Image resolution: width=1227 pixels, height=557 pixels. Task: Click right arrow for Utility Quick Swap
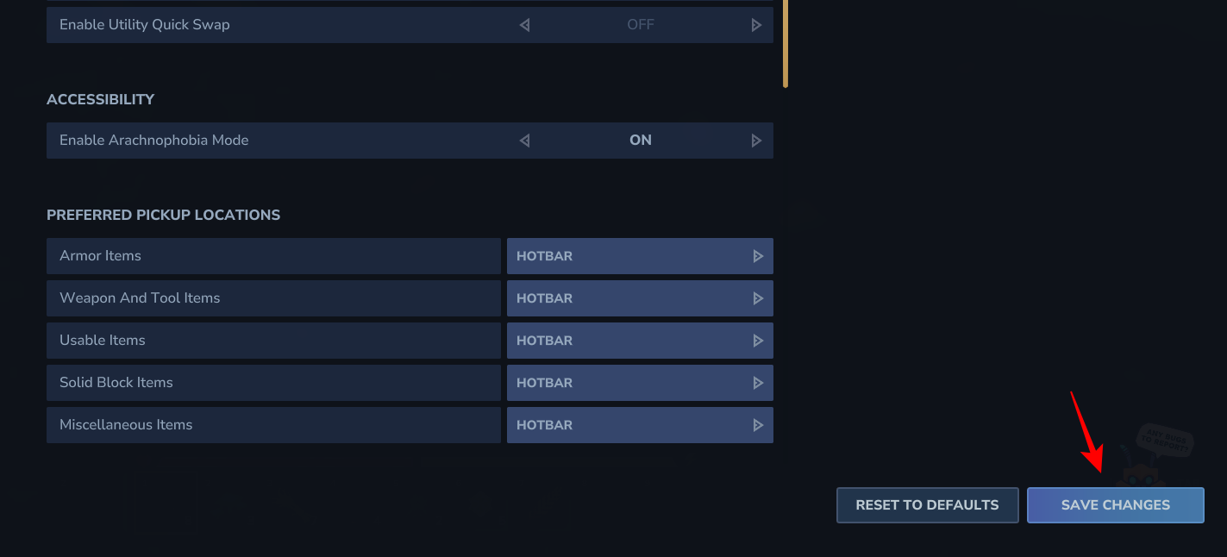click(756, 25)
